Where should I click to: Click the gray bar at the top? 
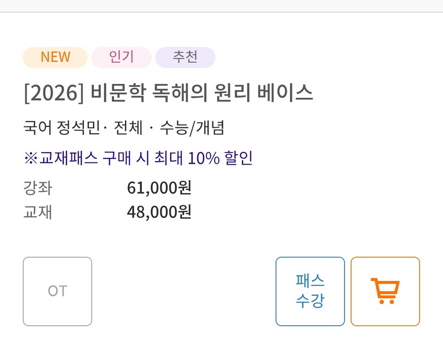click(221, 6)
